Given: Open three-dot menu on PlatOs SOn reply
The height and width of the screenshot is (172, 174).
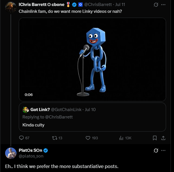Looking at the screenshot, I should 163,150.
